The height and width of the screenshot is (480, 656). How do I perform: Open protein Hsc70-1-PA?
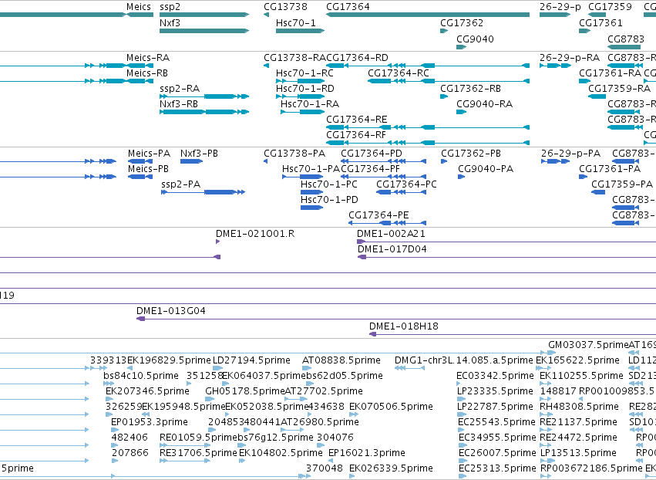point(311,169)
